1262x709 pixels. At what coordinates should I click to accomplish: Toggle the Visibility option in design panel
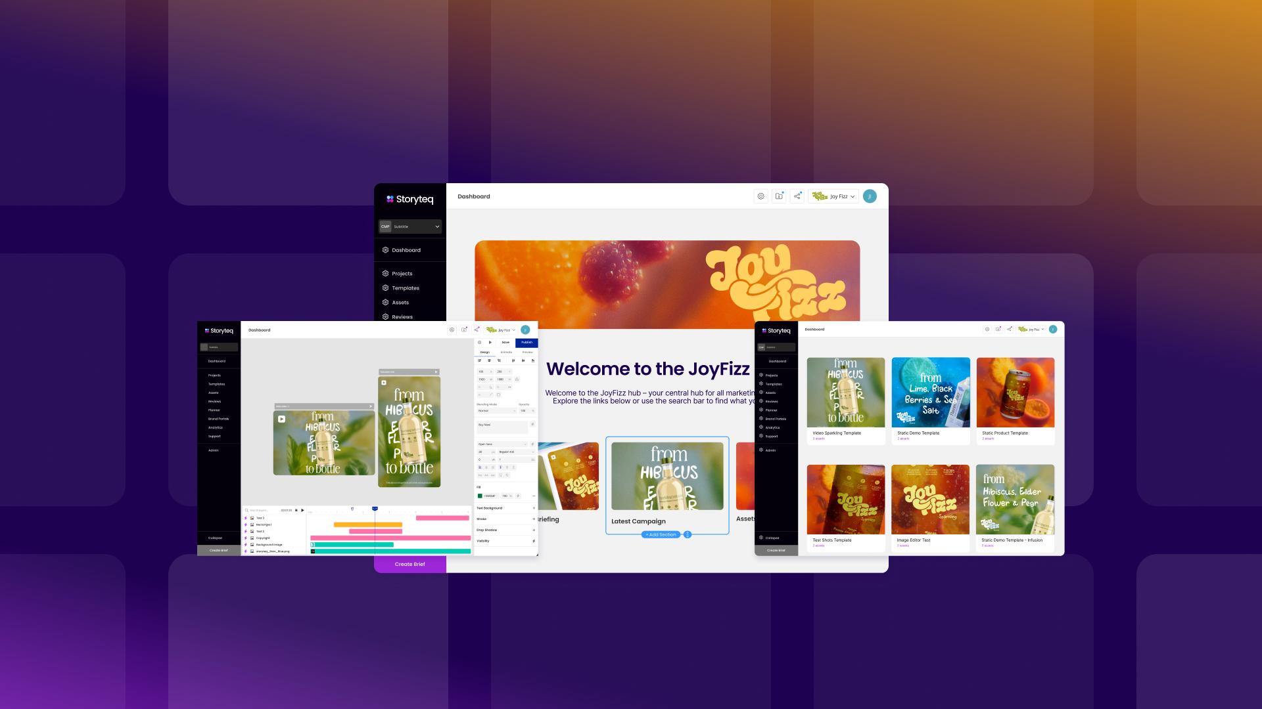[533, 541]
